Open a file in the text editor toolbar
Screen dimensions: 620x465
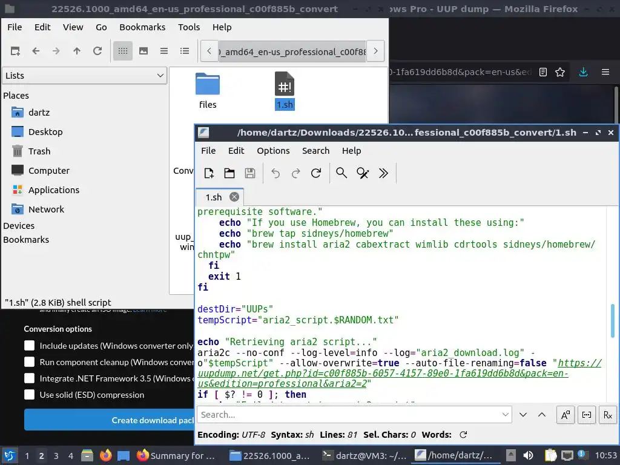click(229, 173)
